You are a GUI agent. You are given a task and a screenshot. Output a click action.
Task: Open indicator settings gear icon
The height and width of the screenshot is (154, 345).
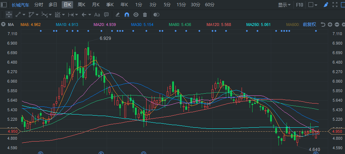pos(343,25)
